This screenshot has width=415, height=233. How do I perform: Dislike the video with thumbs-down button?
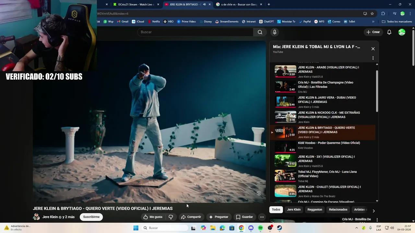pyautogui.click(x=171, y=217)
